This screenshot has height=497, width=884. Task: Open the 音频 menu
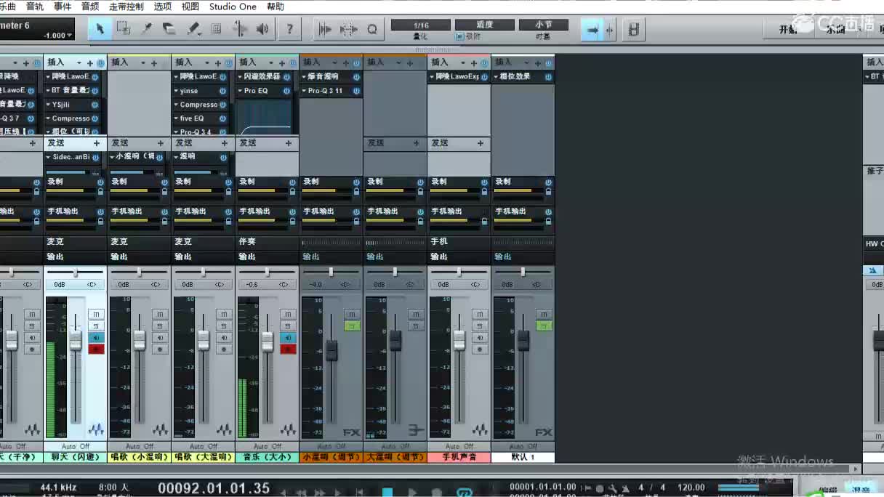[x=90, y=7]
